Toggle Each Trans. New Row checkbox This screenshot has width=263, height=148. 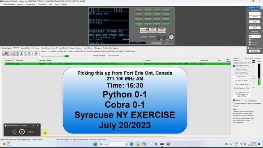(234, 63)
